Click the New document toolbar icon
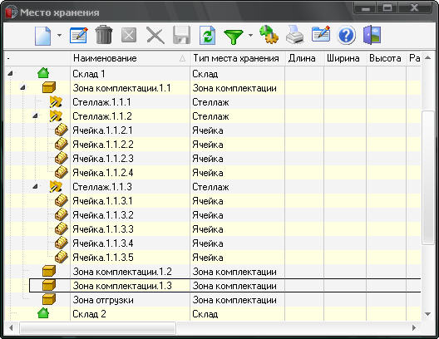 click(43, 36)
